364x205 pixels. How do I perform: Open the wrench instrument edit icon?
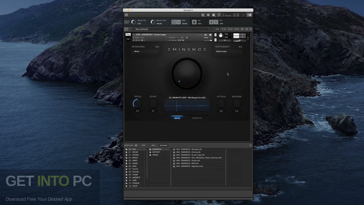pyautogui.click(x=128, y=34)
